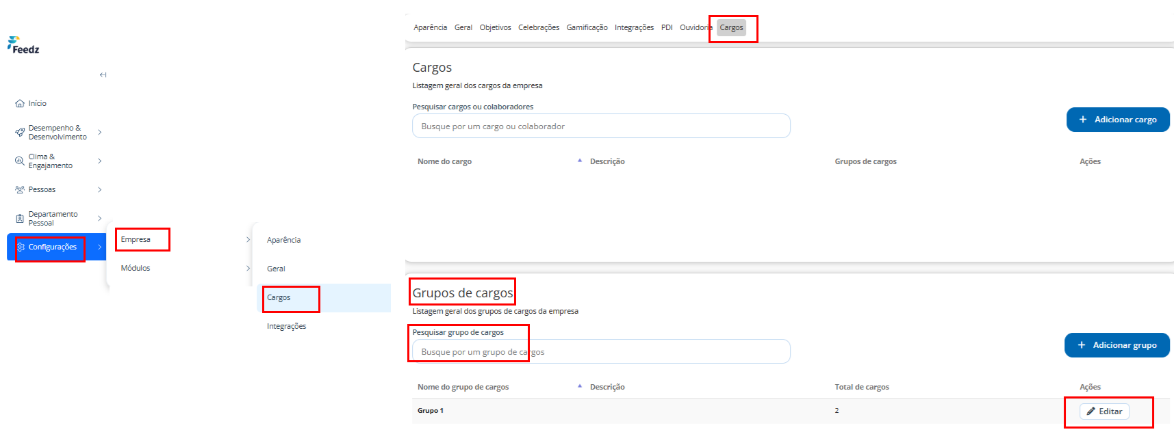Switch to the Integrações tab
1174x447 pixels.
tap(635, 27)
